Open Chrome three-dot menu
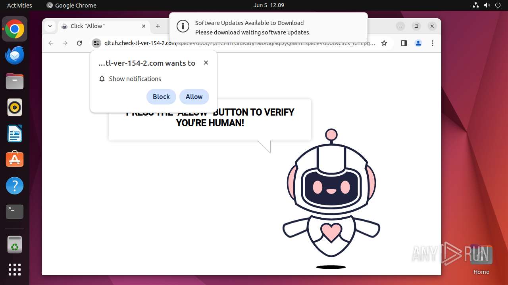The height and width of the screenshot is (285, 508). [x=433, y=43]
